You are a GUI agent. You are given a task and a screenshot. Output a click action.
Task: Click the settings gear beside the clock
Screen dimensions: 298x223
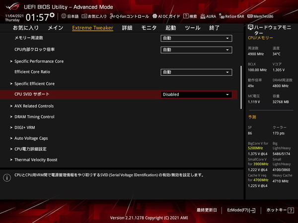click(52, 15)
